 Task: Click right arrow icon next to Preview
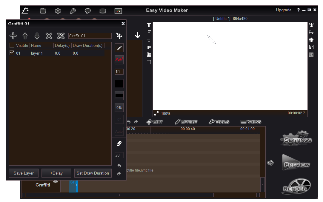pyautogui.click(x=270, y=163)
